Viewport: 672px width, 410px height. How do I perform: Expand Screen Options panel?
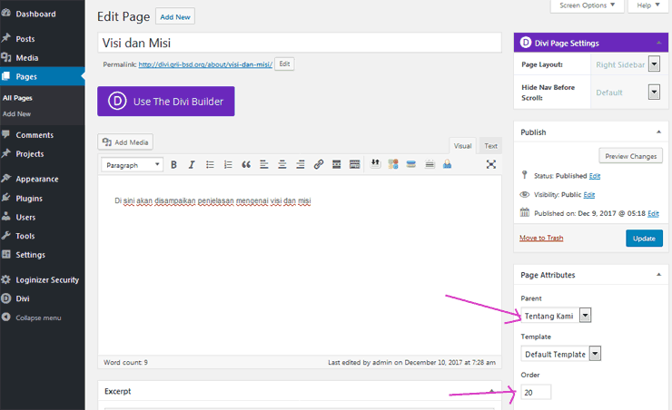(587, 5)
